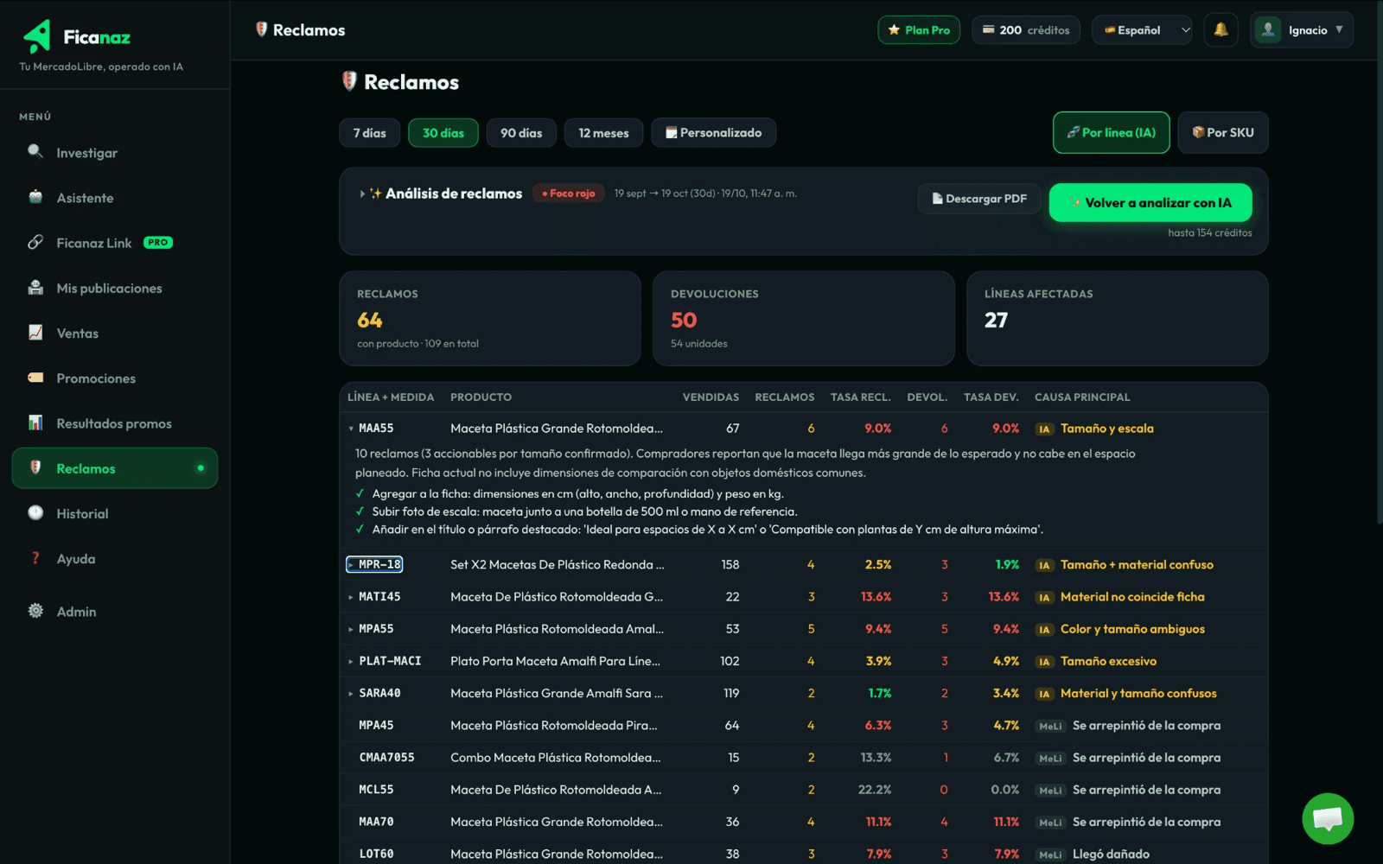The image size is (1383, 864).
Task: Click the Ficanaz logo icon
Action: tap(37, 36)
